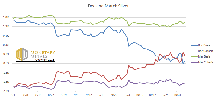Click the 10/31 x-axis date label
The width and height of the screenshot is (217, 99).
coord(177,95)
